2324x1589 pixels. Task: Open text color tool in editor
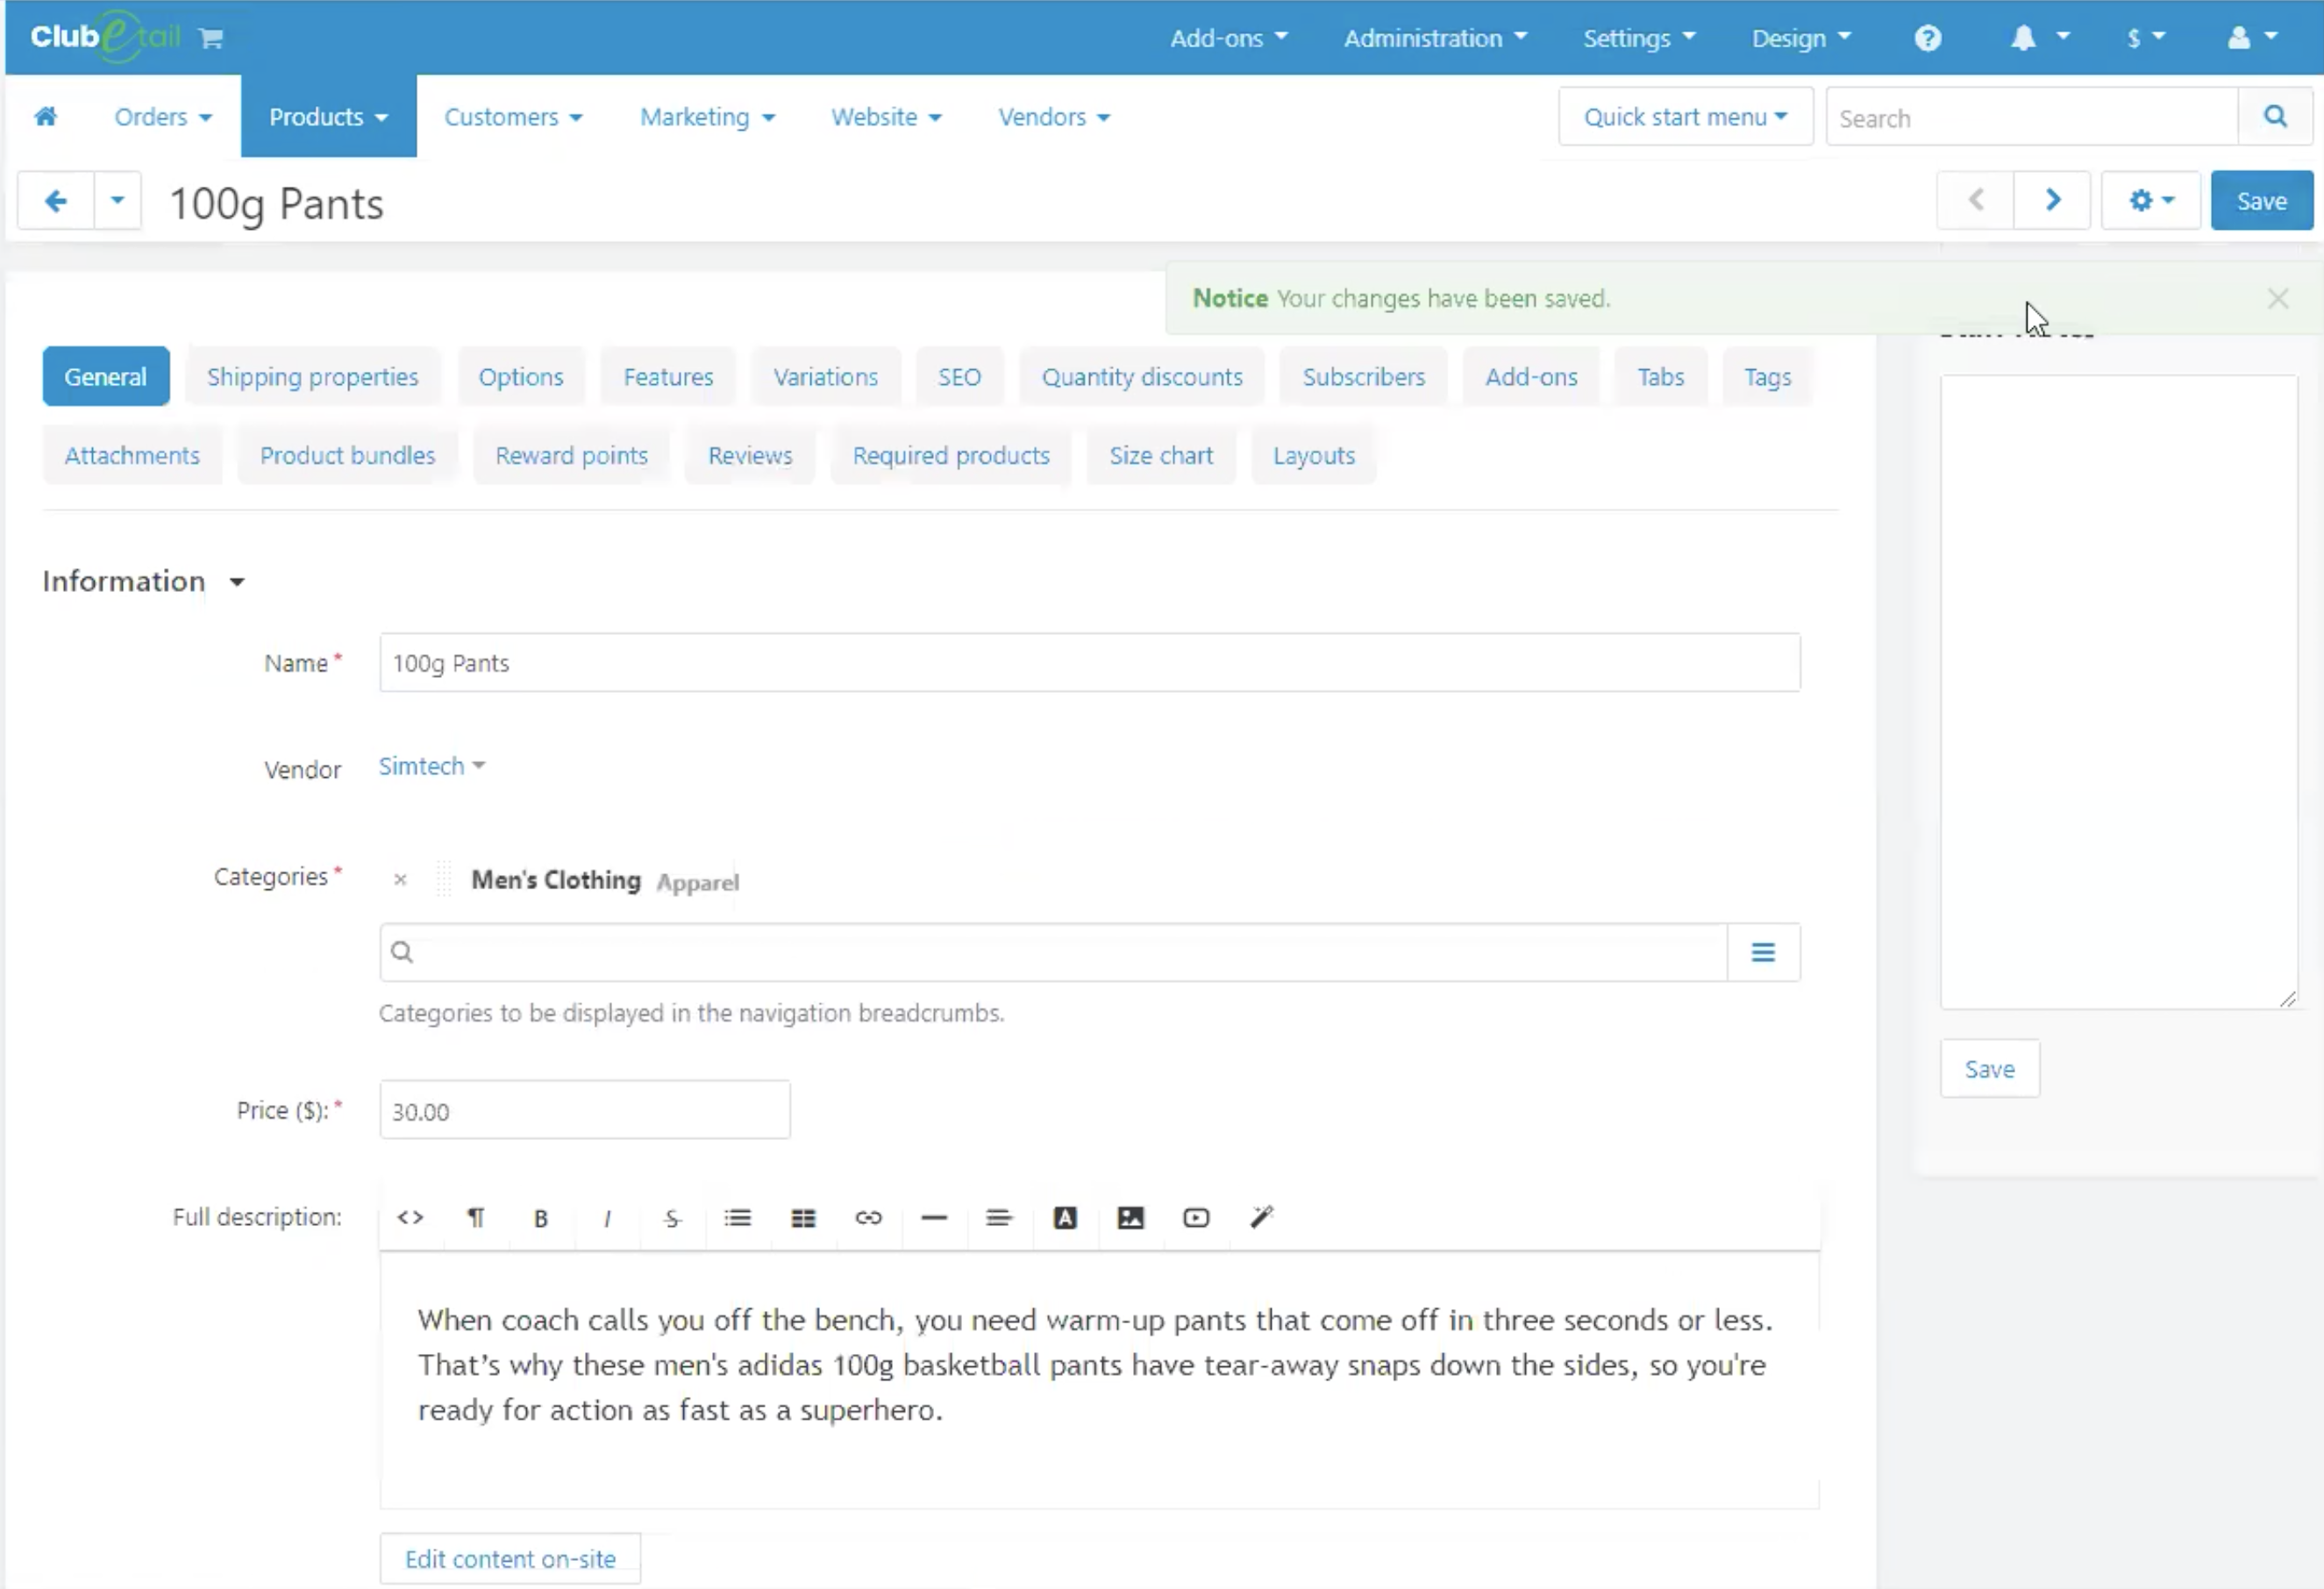pyautogui.click(x=1065, y=1217)
